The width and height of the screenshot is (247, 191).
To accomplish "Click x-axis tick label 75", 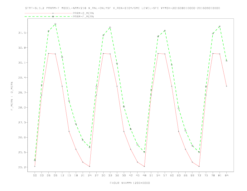I will click(206, 175).
